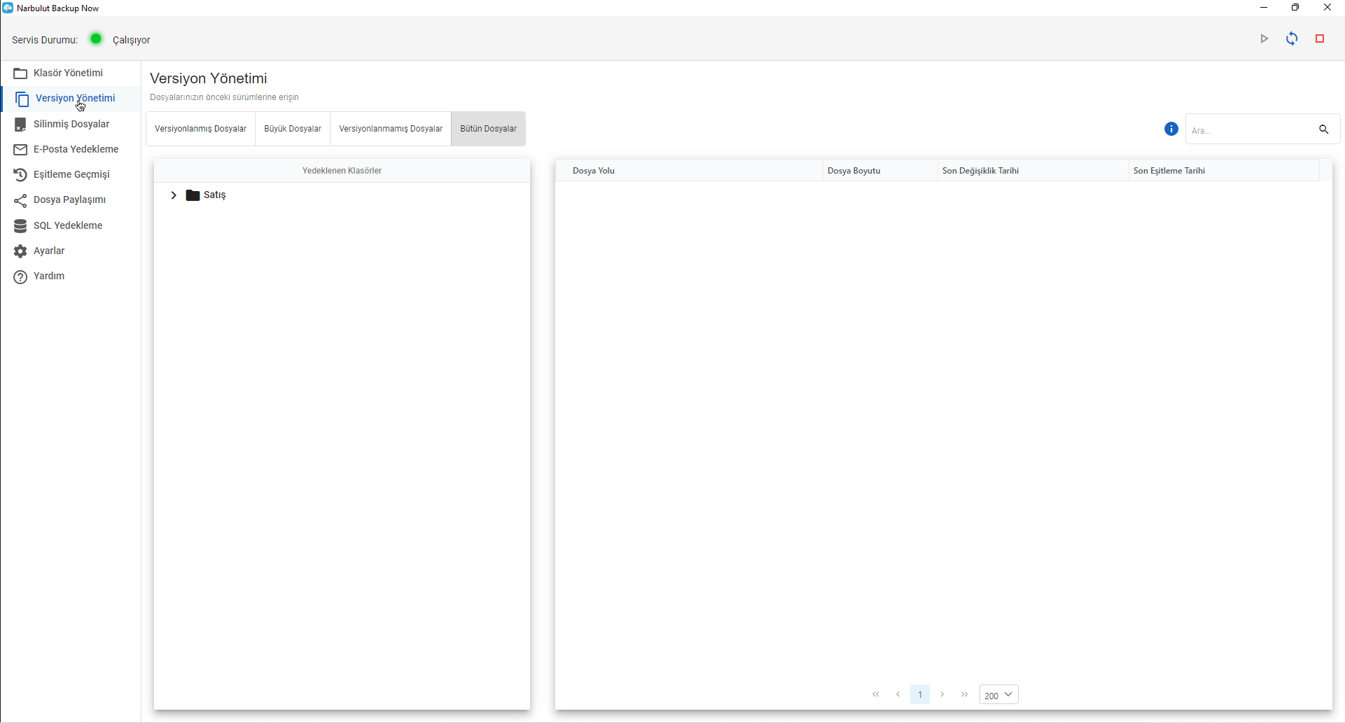This screenshot has height=723, width=1345.
Task: Open SQL Yedekleme page
Action: pyautogui.click(x=68, y=225)
